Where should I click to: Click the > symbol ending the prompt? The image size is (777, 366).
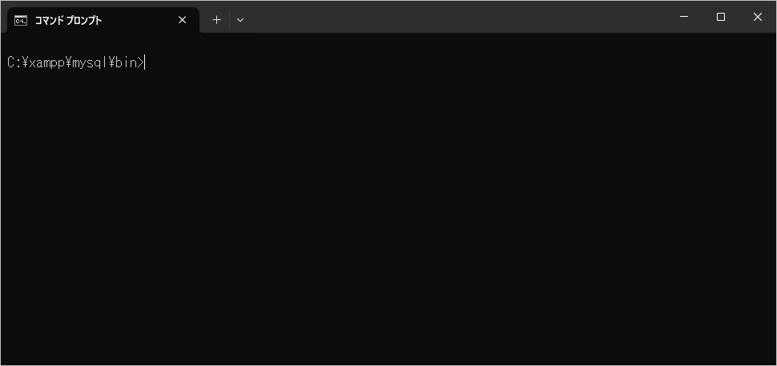coord(141,62)
